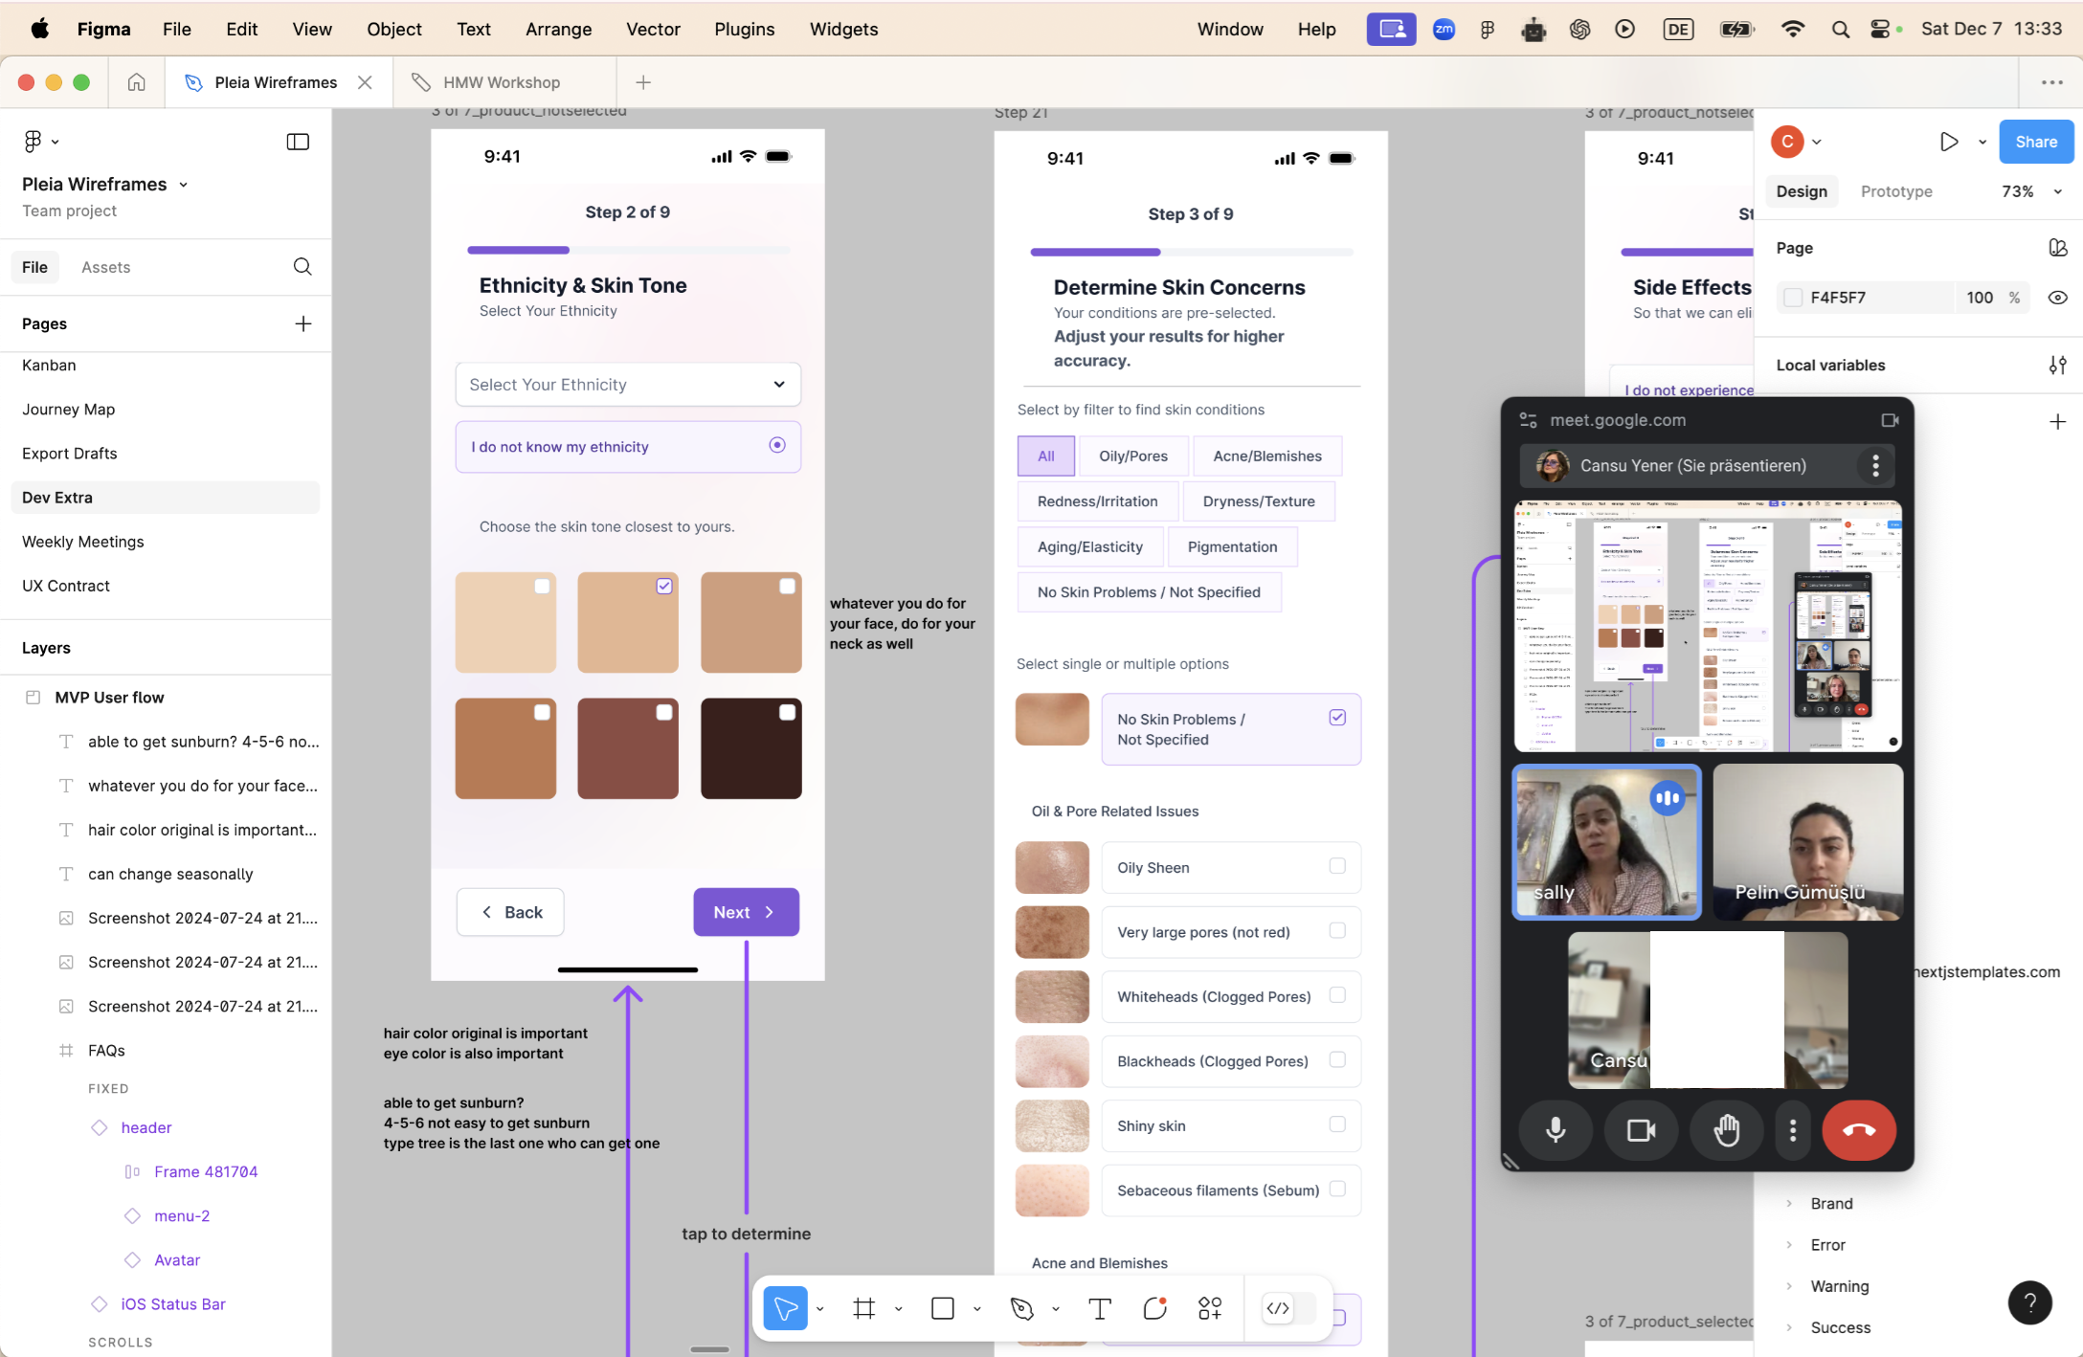The height and width of the screenshot is (1357, 2083).
Task: Toggle page color visibility eye icon
Action: point(2057,298)
